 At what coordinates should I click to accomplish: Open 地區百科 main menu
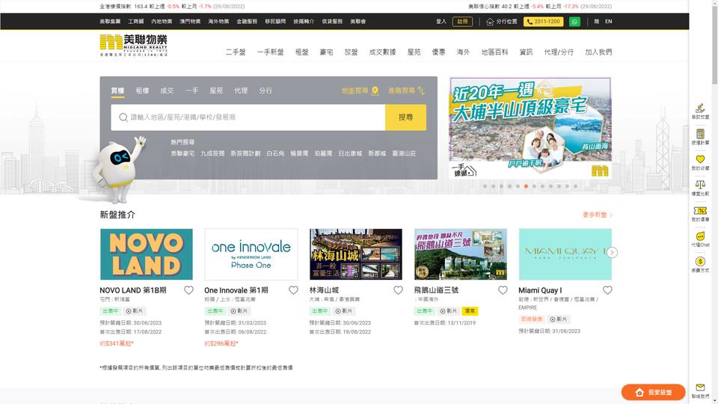coord(494,52)
